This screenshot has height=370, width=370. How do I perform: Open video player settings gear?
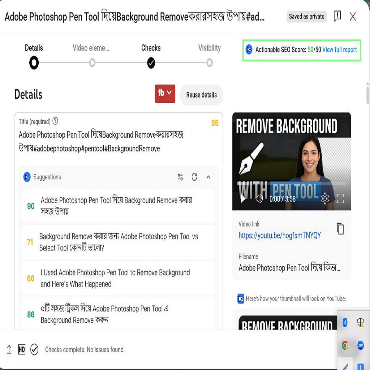[x=325, y=198]
